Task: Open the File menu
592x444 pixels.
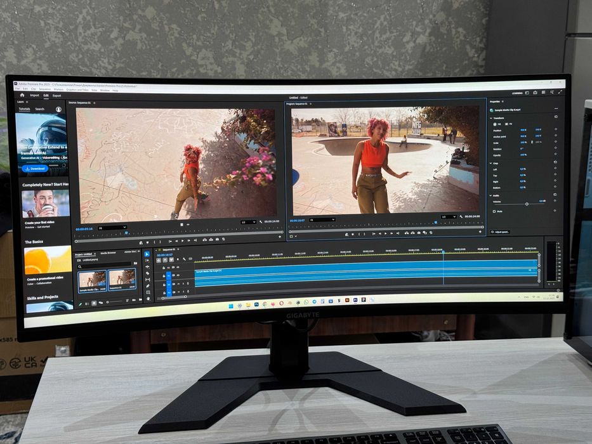Action: (17, 89)
